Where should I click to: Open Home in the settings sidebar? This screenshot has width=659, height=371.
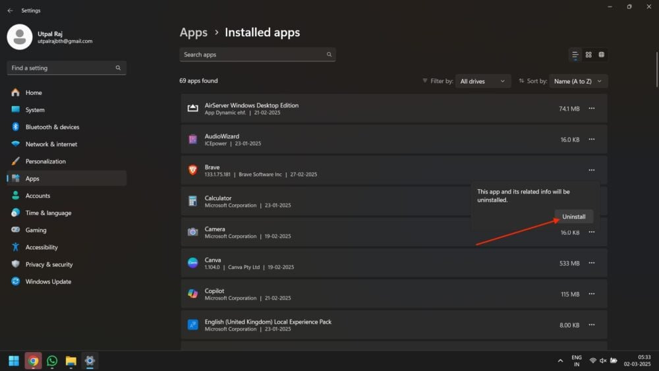pyautogui.click(x=67, y=92)
